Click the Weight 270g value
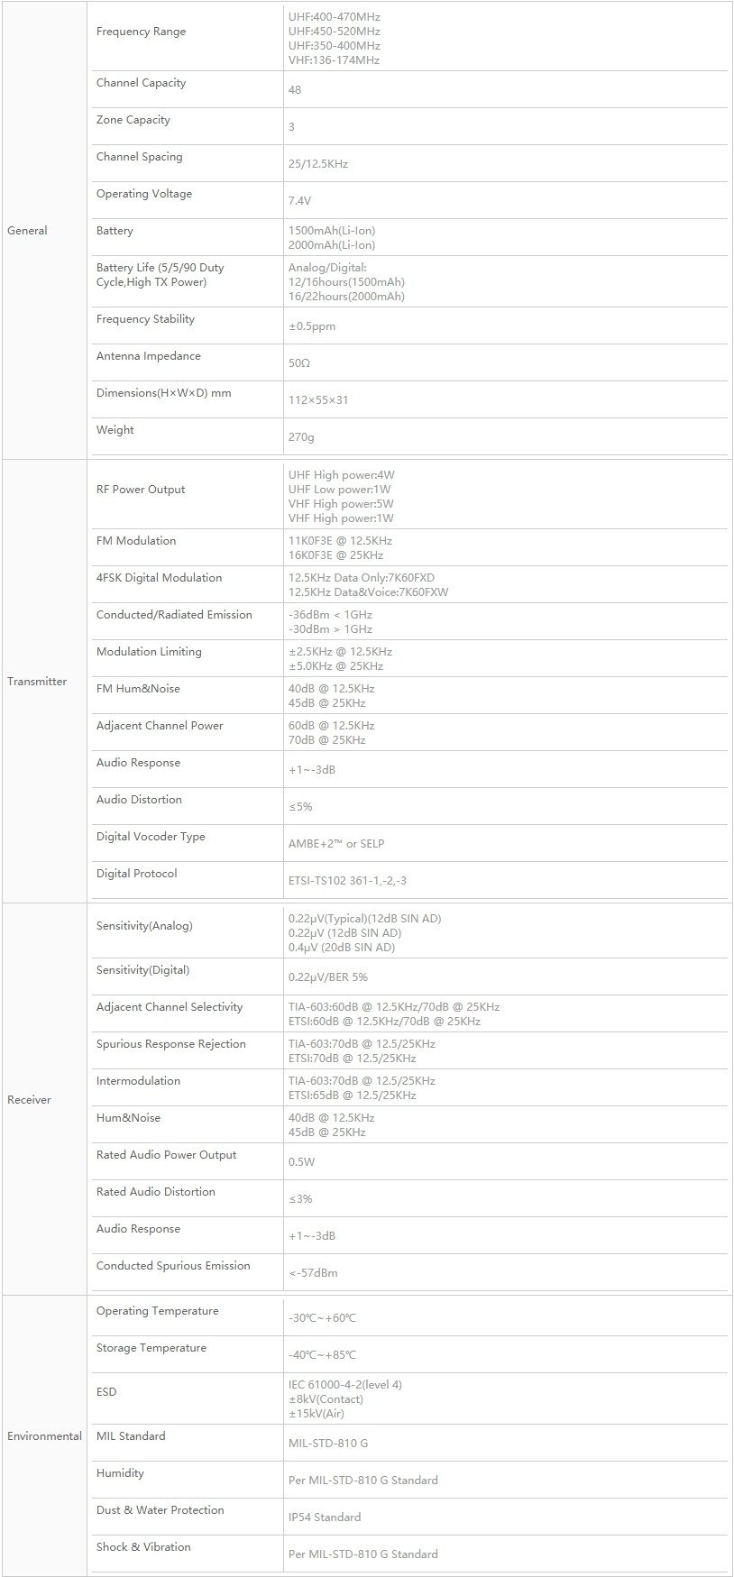 click(301, 437)
